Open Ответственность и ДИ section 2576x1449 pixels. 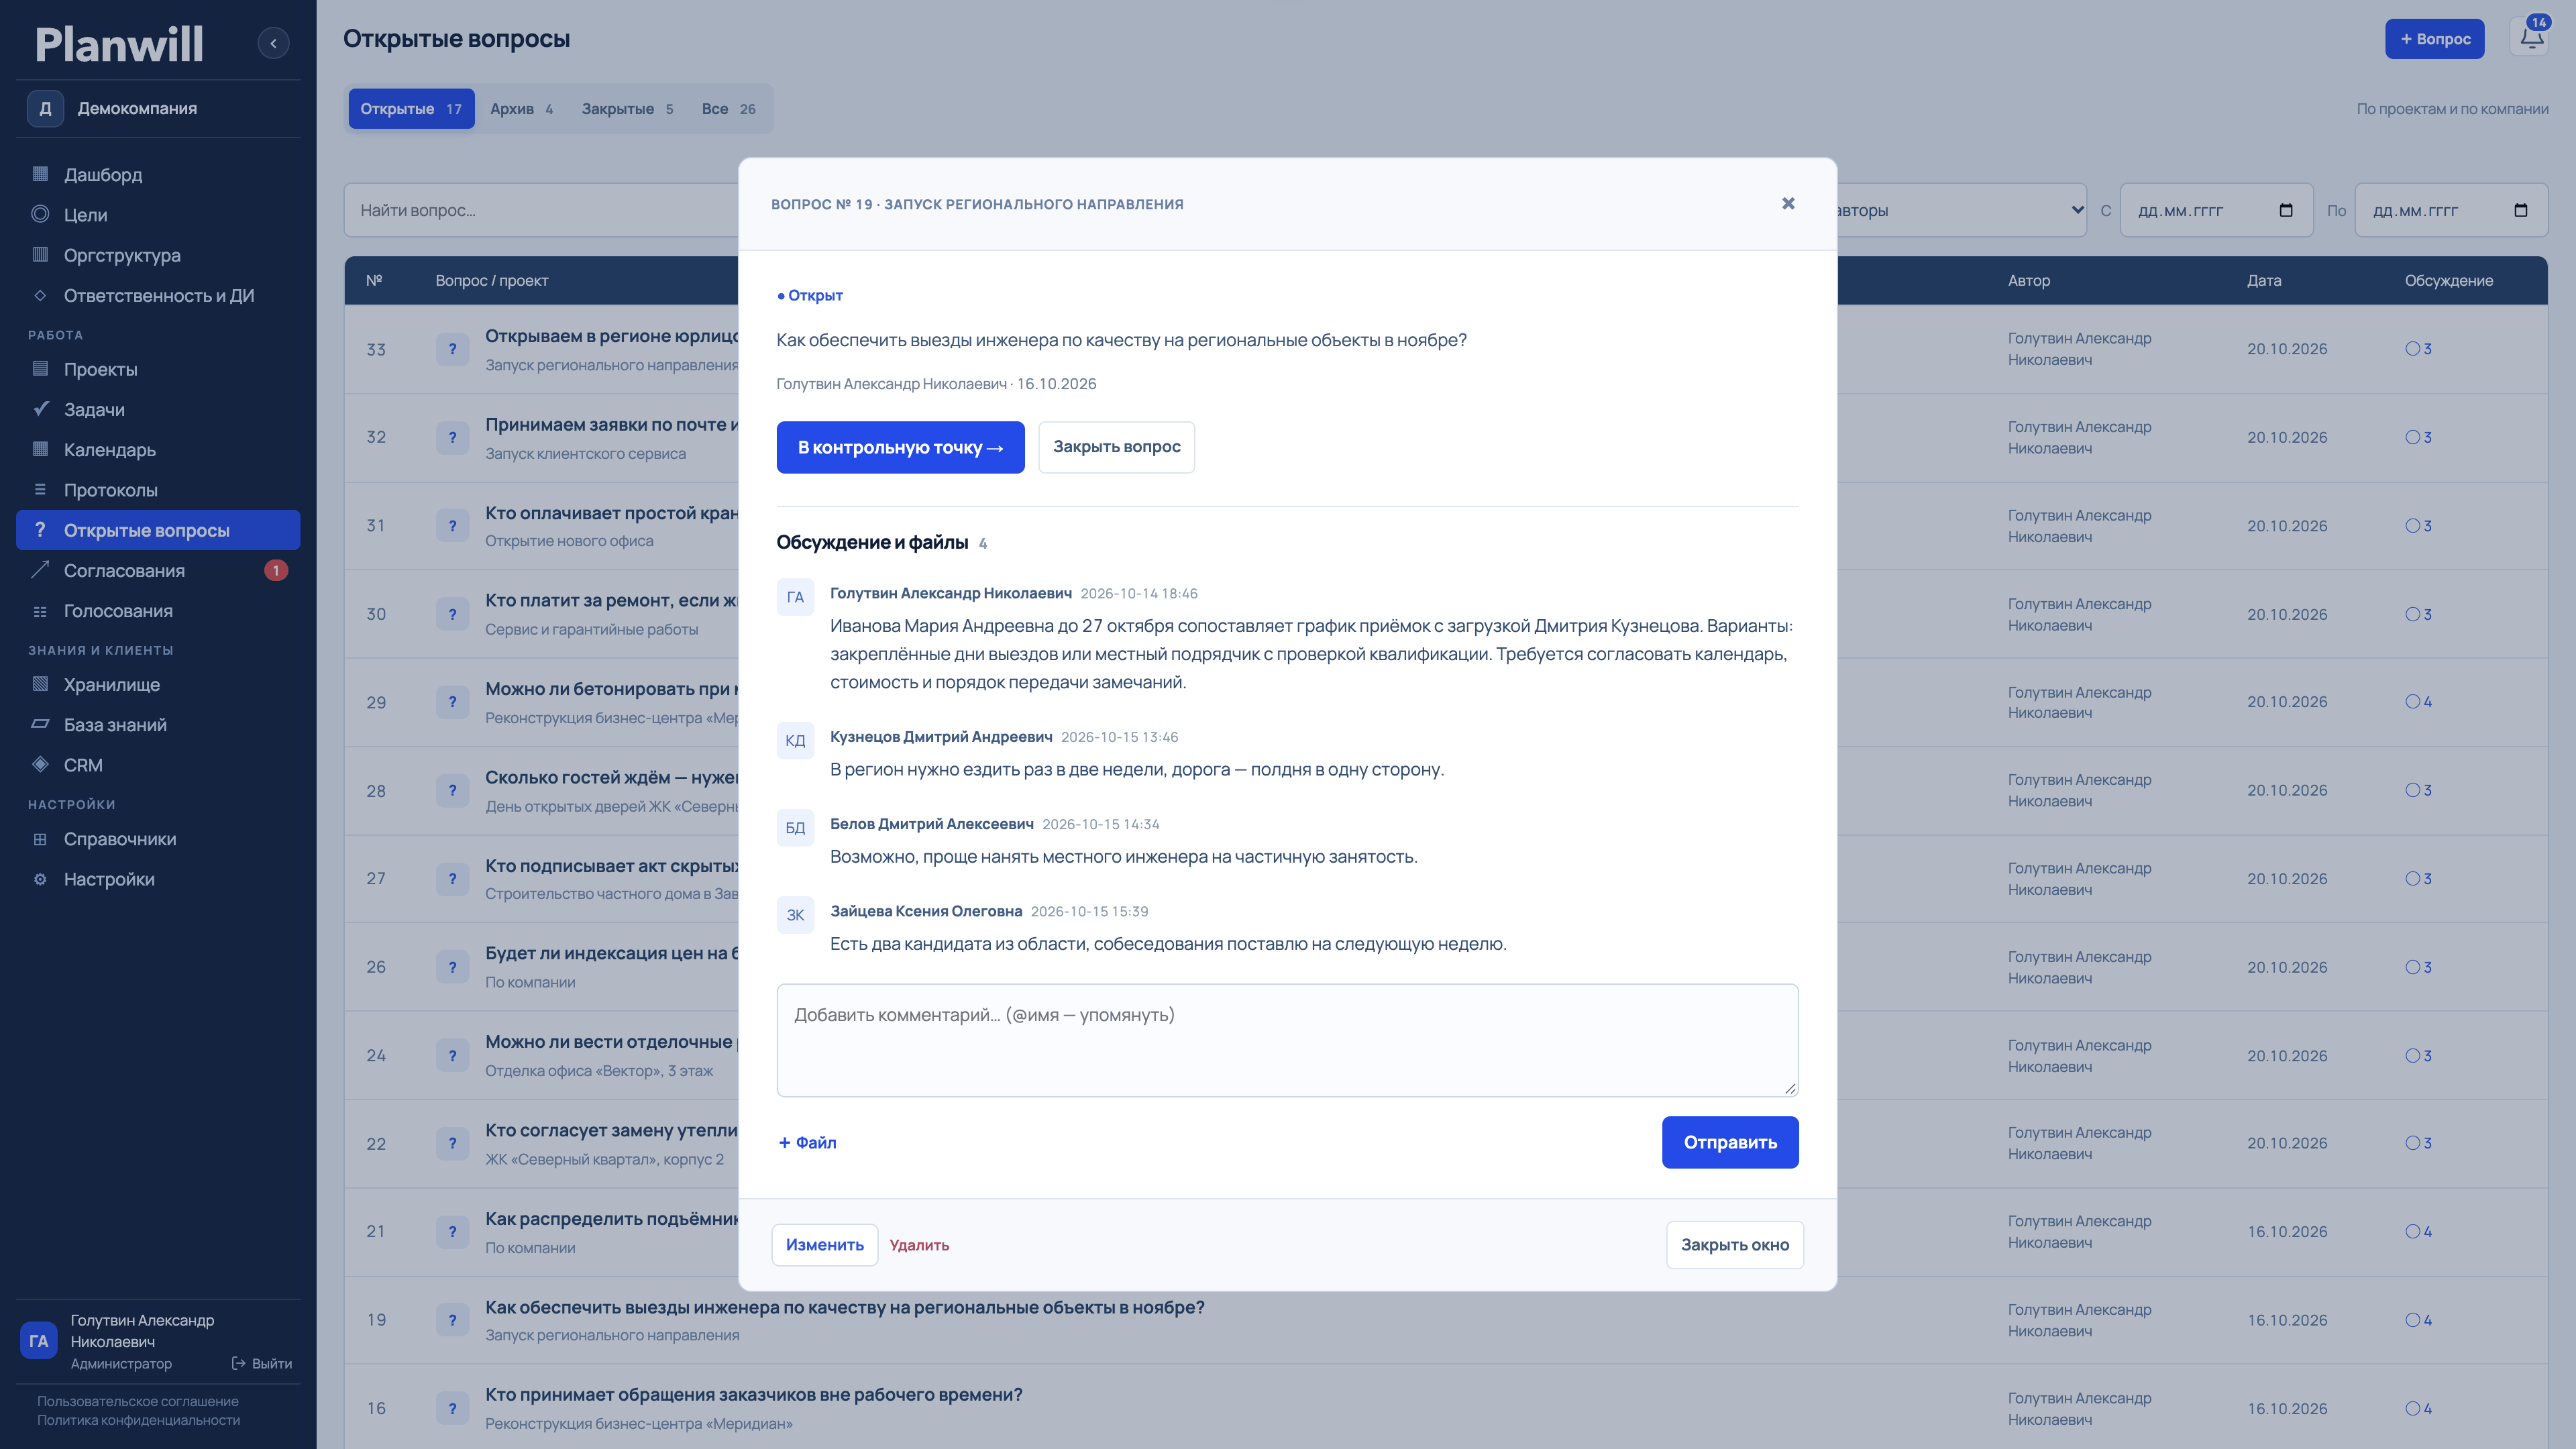[x=159, y=295]
